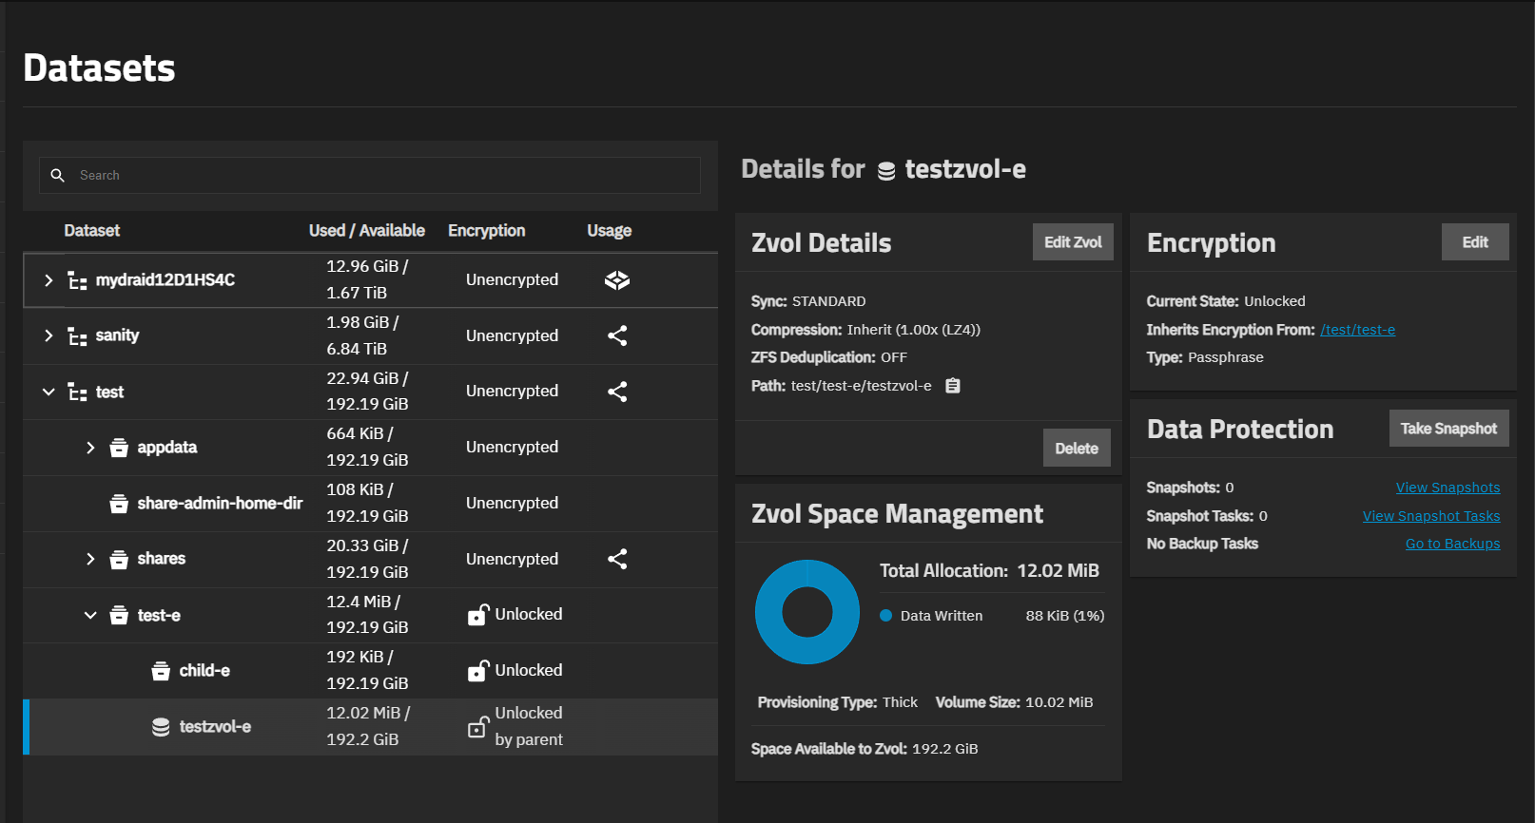Click the blue Data Written legend dot
The height and width of the screenshot is (823, 1535).
pos(886,616)
